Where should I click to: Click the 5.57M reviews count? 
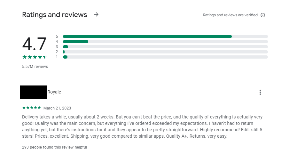(35, 66)
